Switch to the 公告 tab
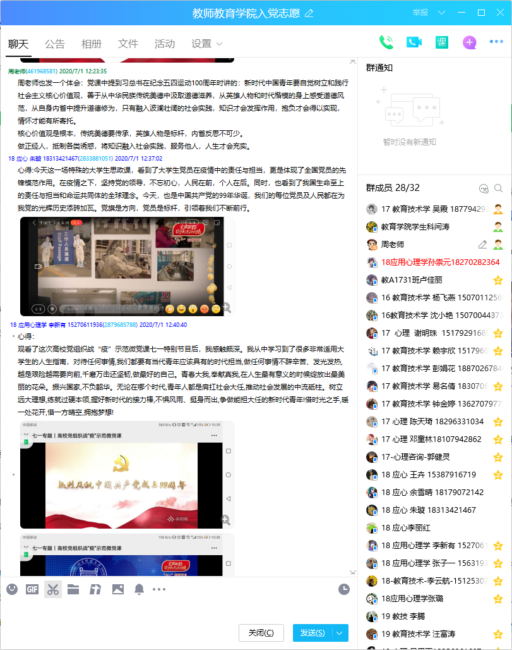 [55, 44]
